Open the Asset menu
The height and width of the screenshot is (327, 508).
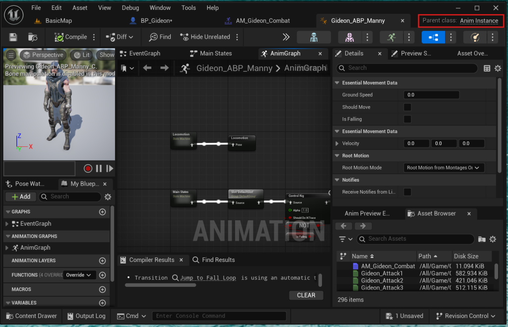point(80,8)
